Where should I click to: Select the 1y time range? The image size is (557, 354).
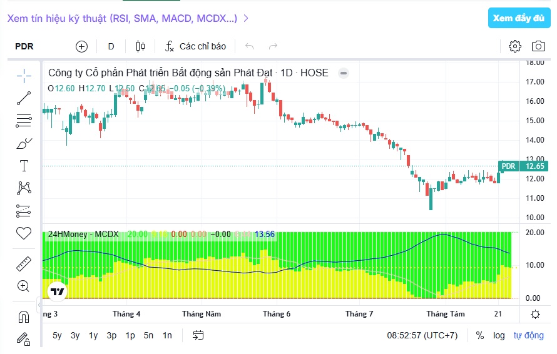pos(93,335)
